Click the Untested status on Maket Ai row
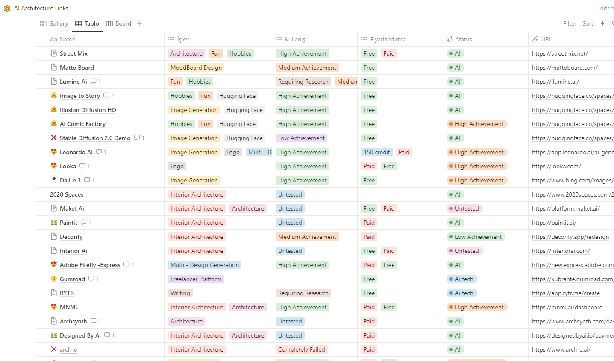Image resolution: width=614 pixels, height=361 pixels. pyautogui.click(x=464, y=208)
